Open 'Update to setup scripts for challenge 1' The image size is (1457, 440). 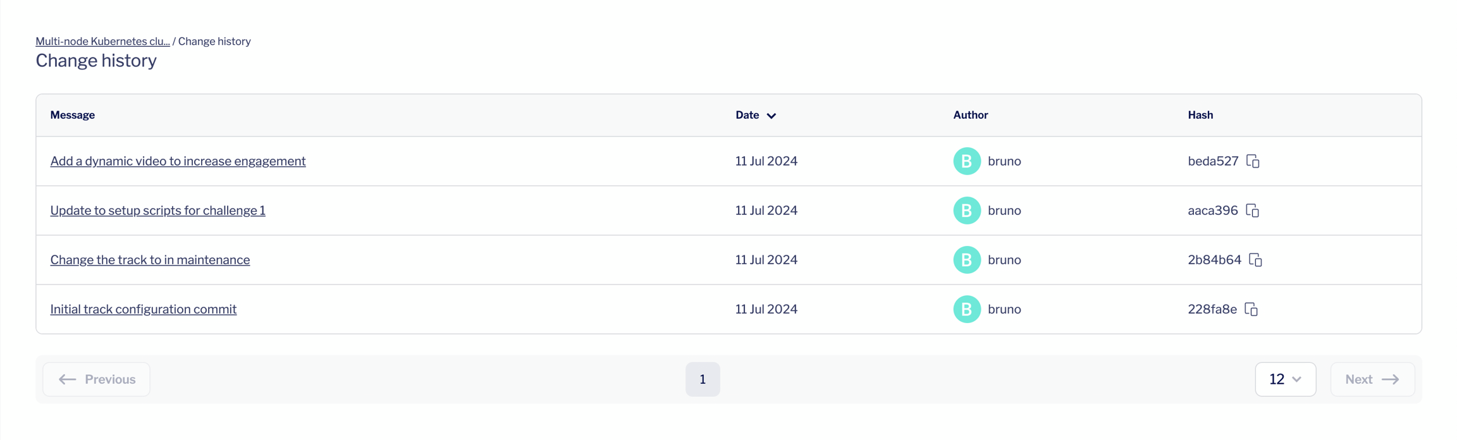157,211
